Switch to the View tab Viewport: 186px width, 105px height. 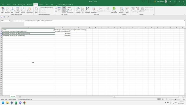[47, 5]
